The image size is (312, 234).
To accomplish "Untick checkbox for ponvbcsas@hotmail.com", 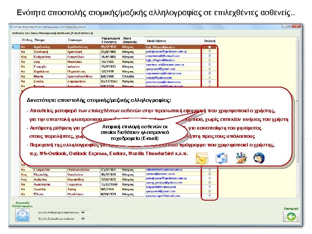I will click(x=210, y=82).
